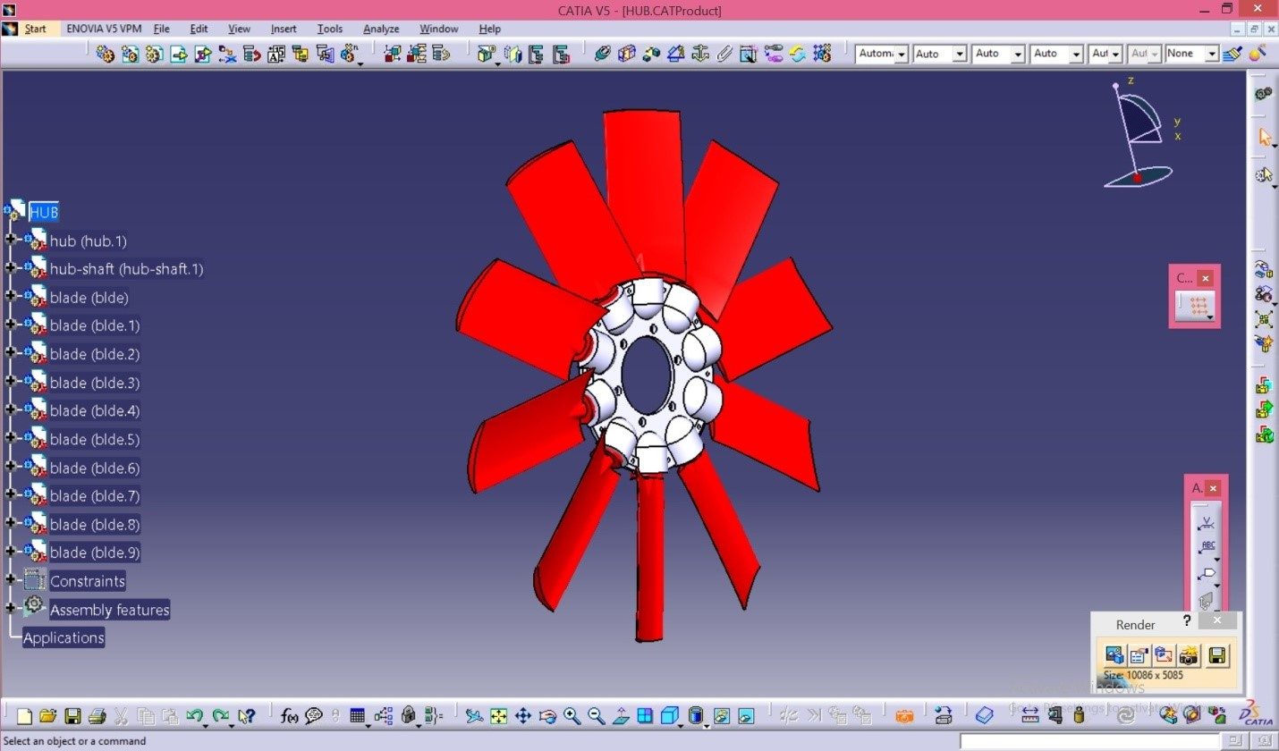This screenshot has height=751, width=1279.
Task: Capture the view with the orange camera icon
Action: (x=904, y=716)
